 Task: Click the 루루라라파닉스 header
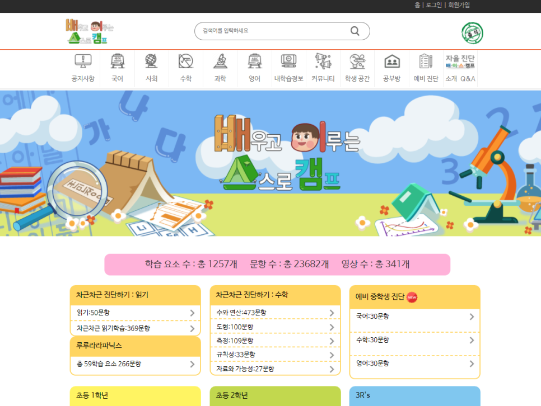pos(136,346)
